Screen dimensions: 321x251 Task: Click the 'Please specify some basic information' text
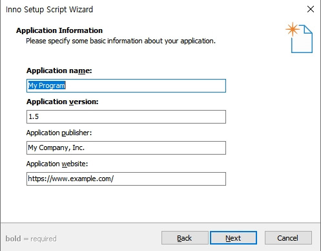(121, 41)
